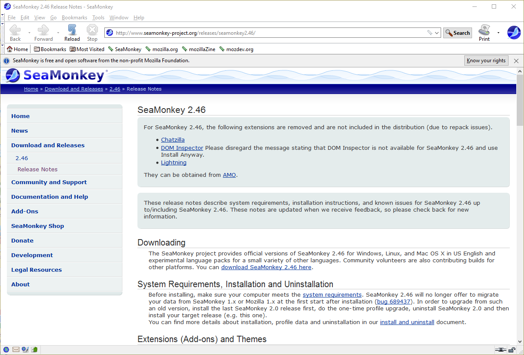Open the Help menu
The height and width of the screenshot is (355, 524).
coord(139,18)
